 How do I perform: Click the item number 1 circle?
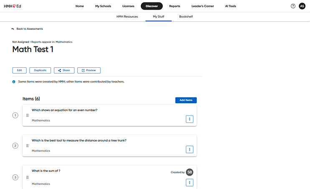[15, 115]
